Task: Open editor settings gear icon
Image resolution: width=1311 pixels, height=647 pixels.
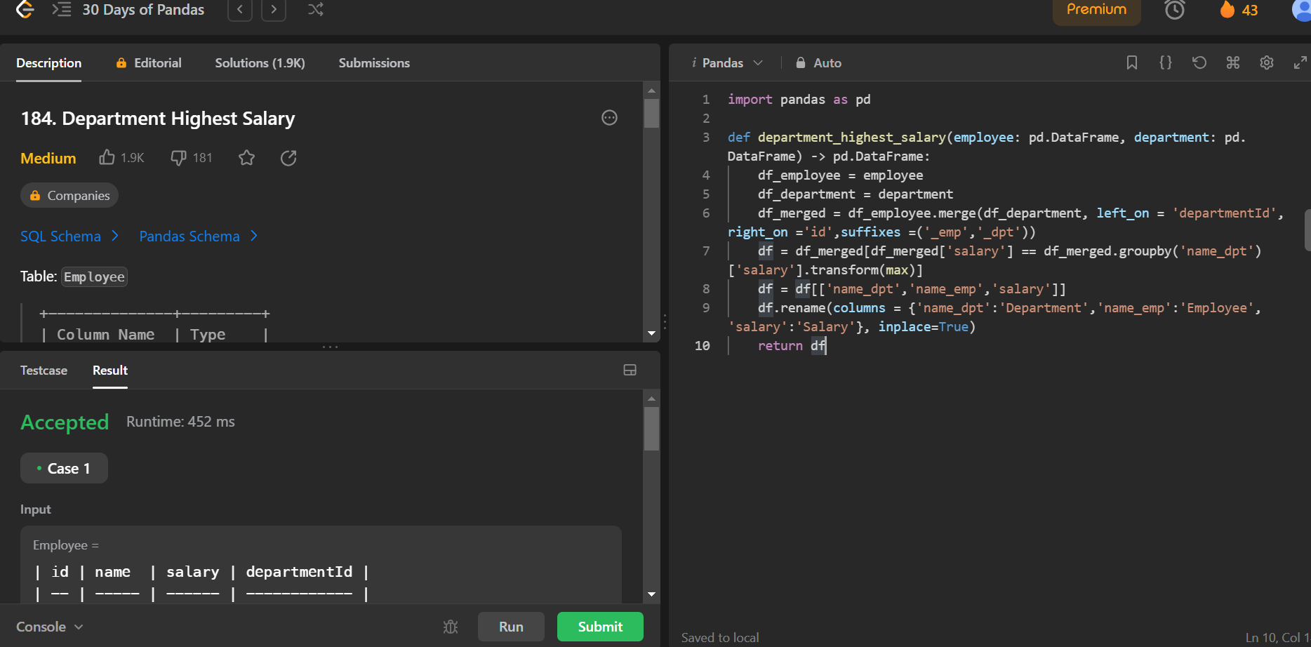Action: pos(1266,62)
